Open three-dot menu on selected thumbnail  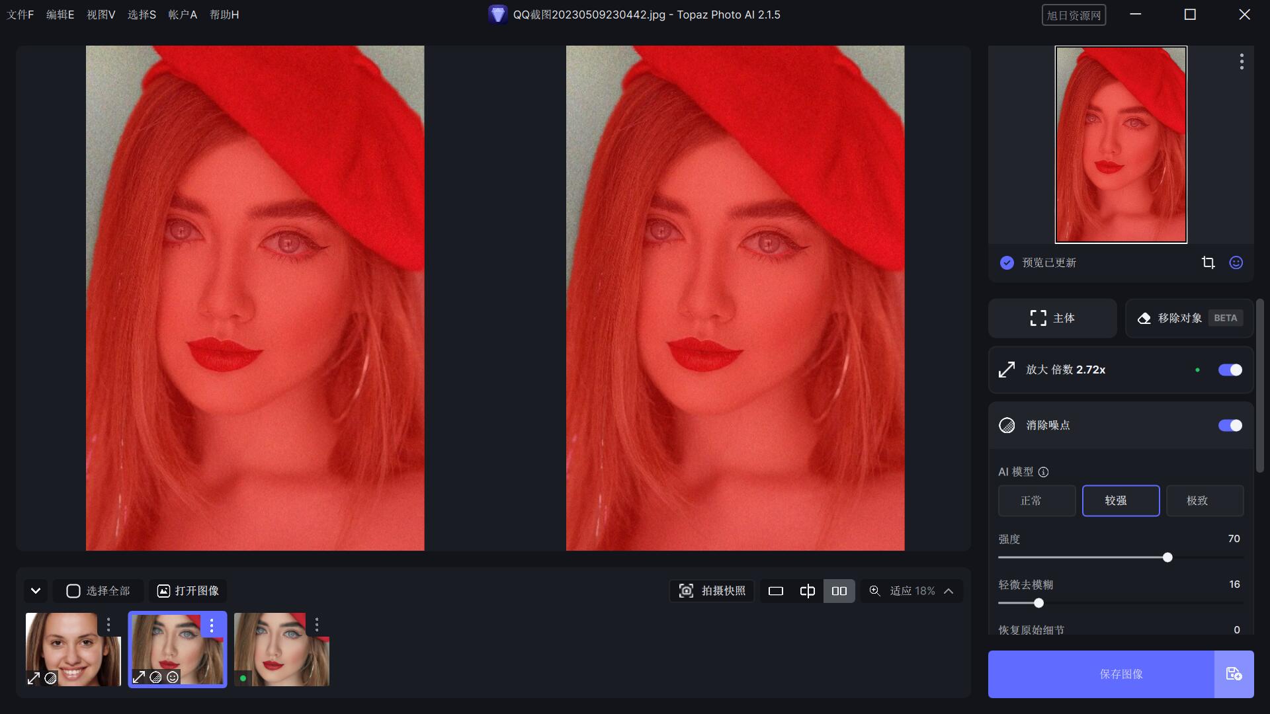pyautogui.click(x=212, y=625)
